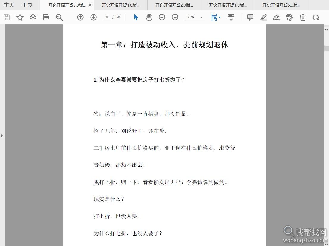329x246 pixels.
Task: Open page fit options dropdown arrow
Action: [x=219, y=17]
